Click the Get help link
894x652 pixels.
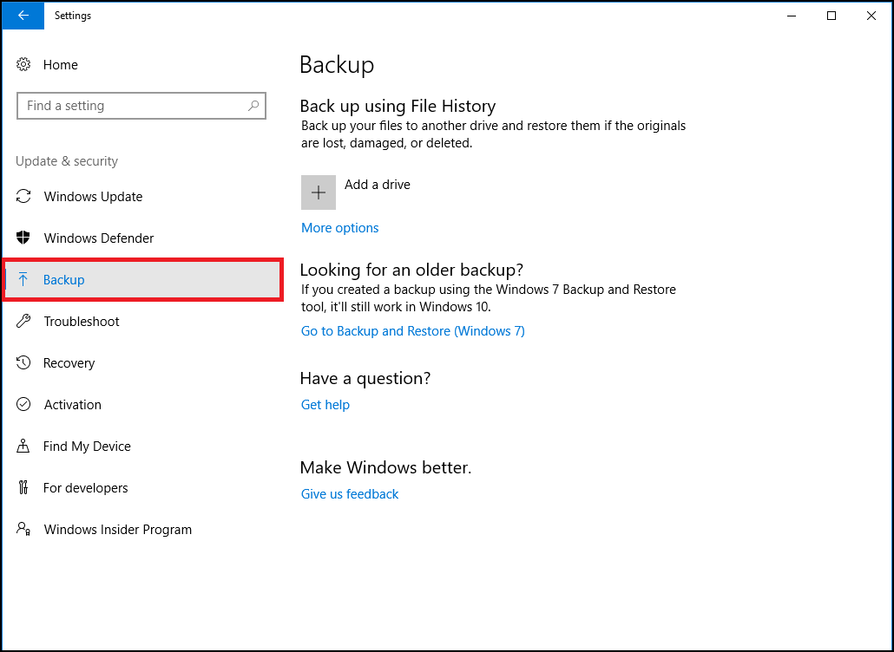coord(325,405)
